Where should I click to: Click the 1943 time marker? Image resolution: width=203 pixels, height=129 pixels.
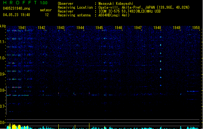click(61, 27)
